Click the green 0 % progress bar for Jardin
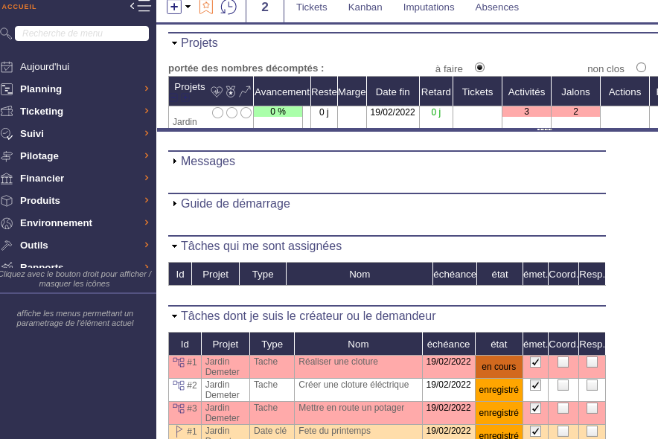Screen dimensions: 658x439 click(x=278, y=111)
